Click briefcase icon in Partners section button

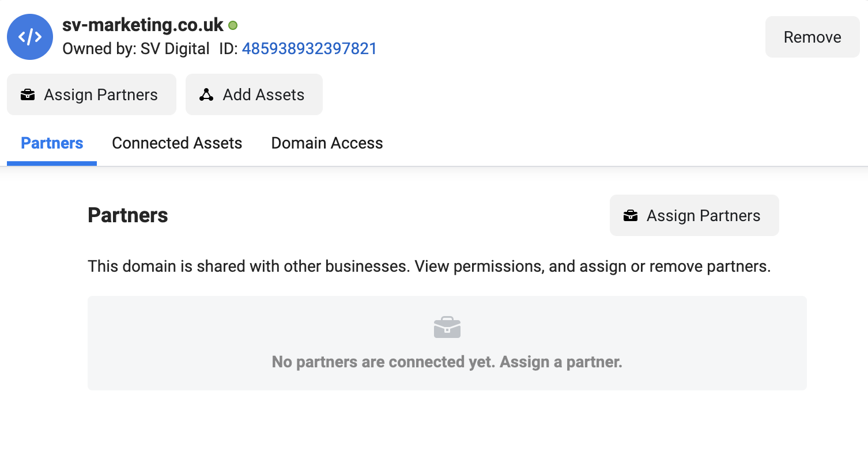(x=631, y=216)
